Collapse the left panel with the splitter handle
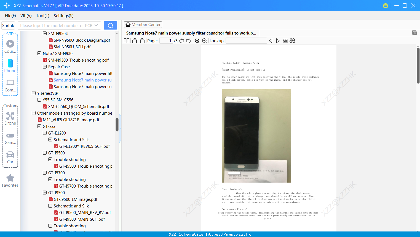420x237 pixels. [120, 128]
